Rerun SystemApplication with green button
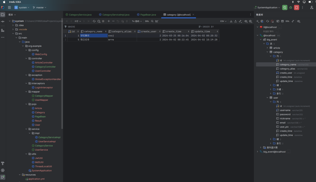Image resolution: width=316 pixels, height=182 pixels. pos(285,7)
